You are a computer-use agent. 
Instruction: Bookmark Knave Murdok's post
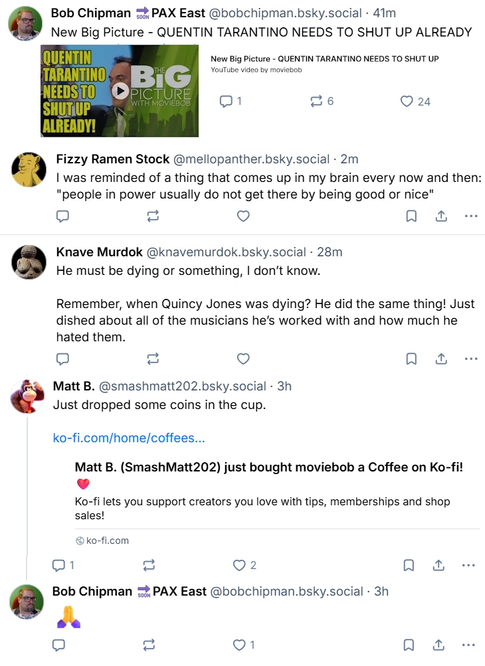point(411,359)
